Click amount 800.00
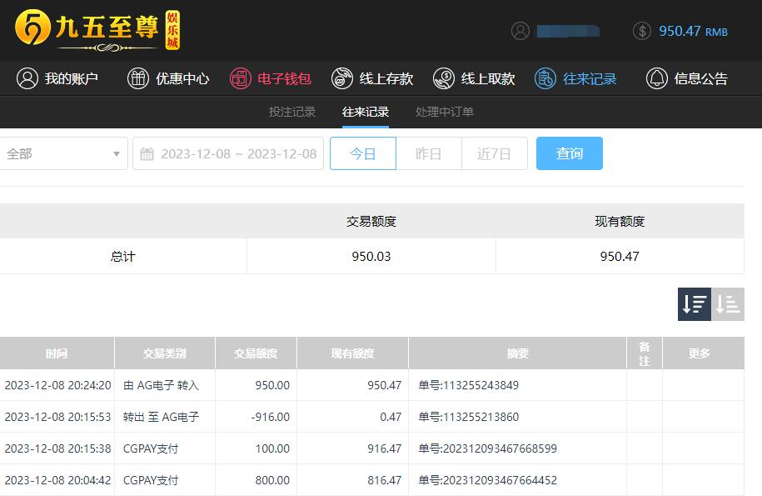 point(272,480)
